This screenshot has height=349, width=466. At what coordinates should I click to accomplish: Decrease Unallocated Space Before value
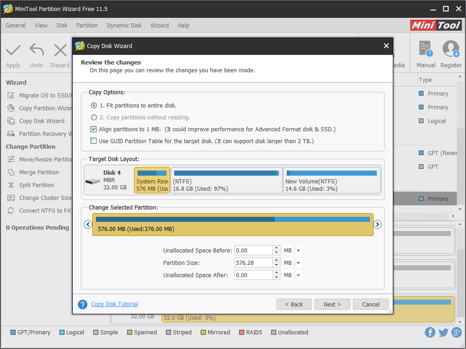click(x=276, y=252)
